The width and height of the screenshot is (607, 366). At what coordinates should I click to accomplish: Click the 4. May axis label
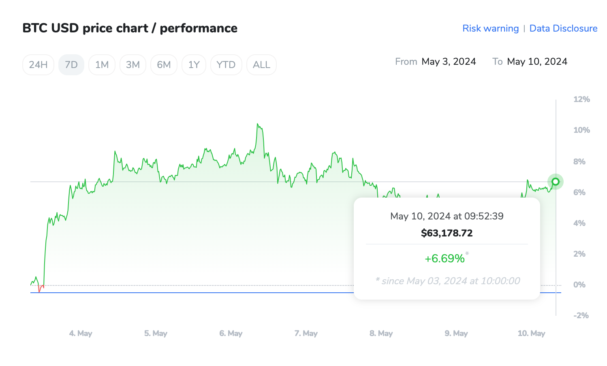pyautogui.click(x=81, y=333)
